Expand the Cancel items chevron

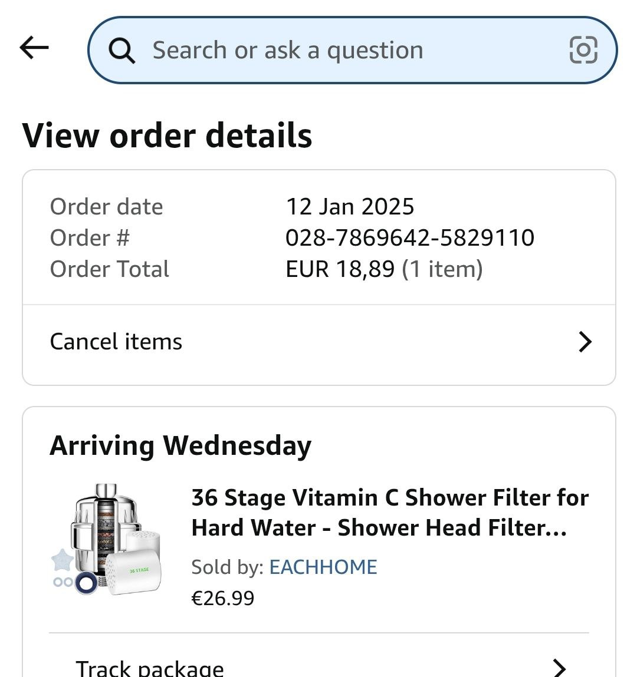pyautogui.click(x=585, y=342)
